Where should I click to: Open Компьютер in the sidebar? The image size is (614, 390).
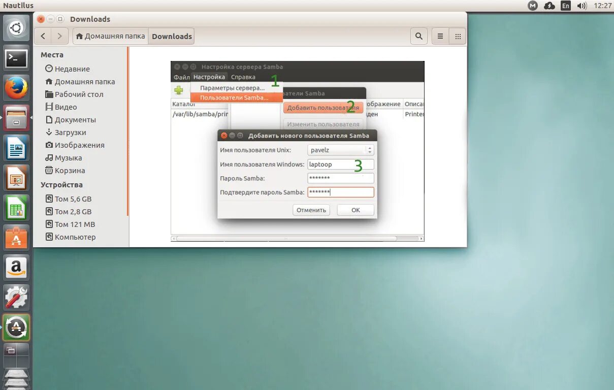tap(71, 237)
